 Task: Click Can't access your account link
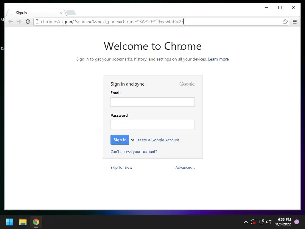[x=134, y=151]
